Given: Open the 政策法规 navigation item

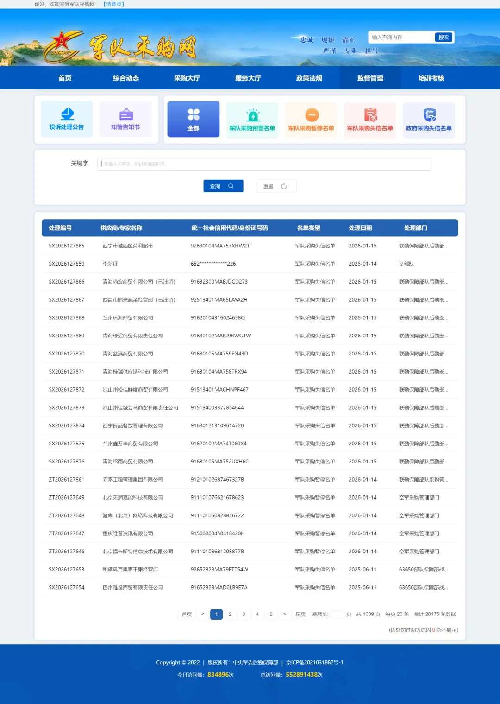Looking at the screenshot, I should pyautogui.click(x=309, y=78).
